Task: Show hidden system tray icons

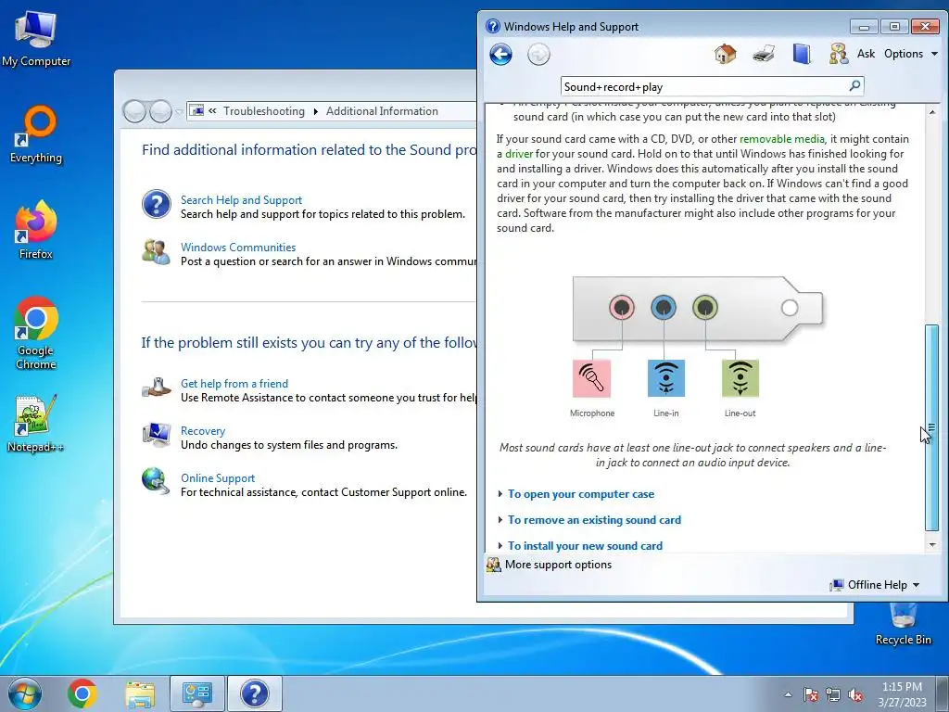Action: (x=788, y=694)
